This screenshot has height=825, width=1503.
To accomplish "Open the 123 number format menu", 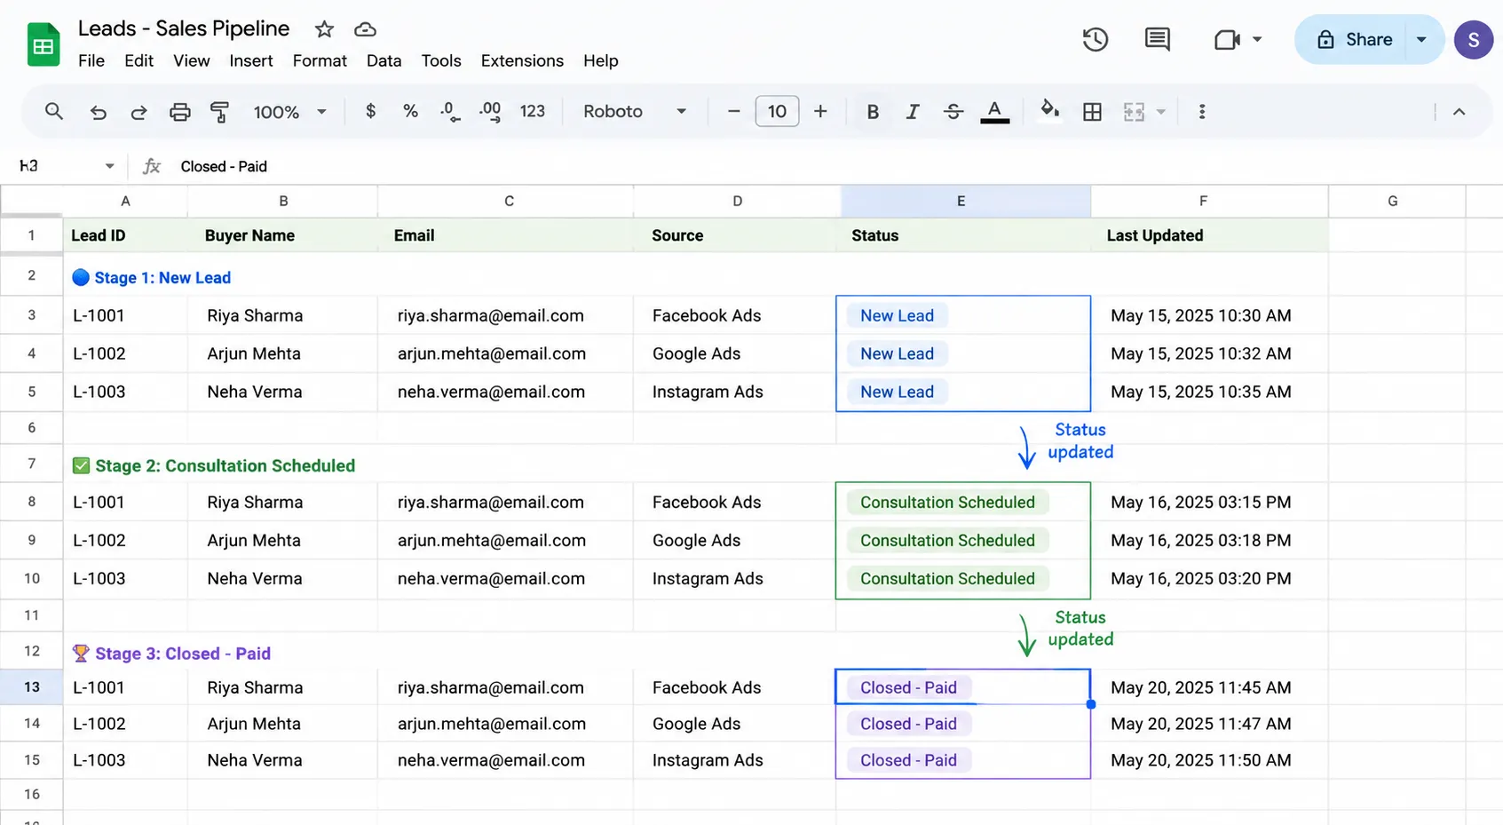I will (x=532, y=111).
